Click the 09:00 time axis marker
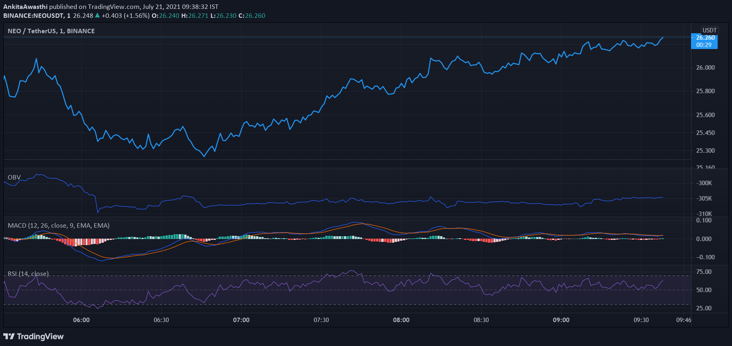Image resolution: width=732 pixels, height=346 pixels. pyautogui.click(x=561, y=320)
